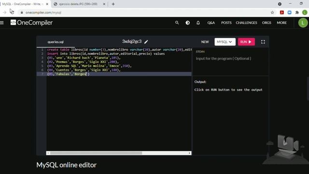
Task: Edit the code name with pencil icon
Action: (146, 42)
